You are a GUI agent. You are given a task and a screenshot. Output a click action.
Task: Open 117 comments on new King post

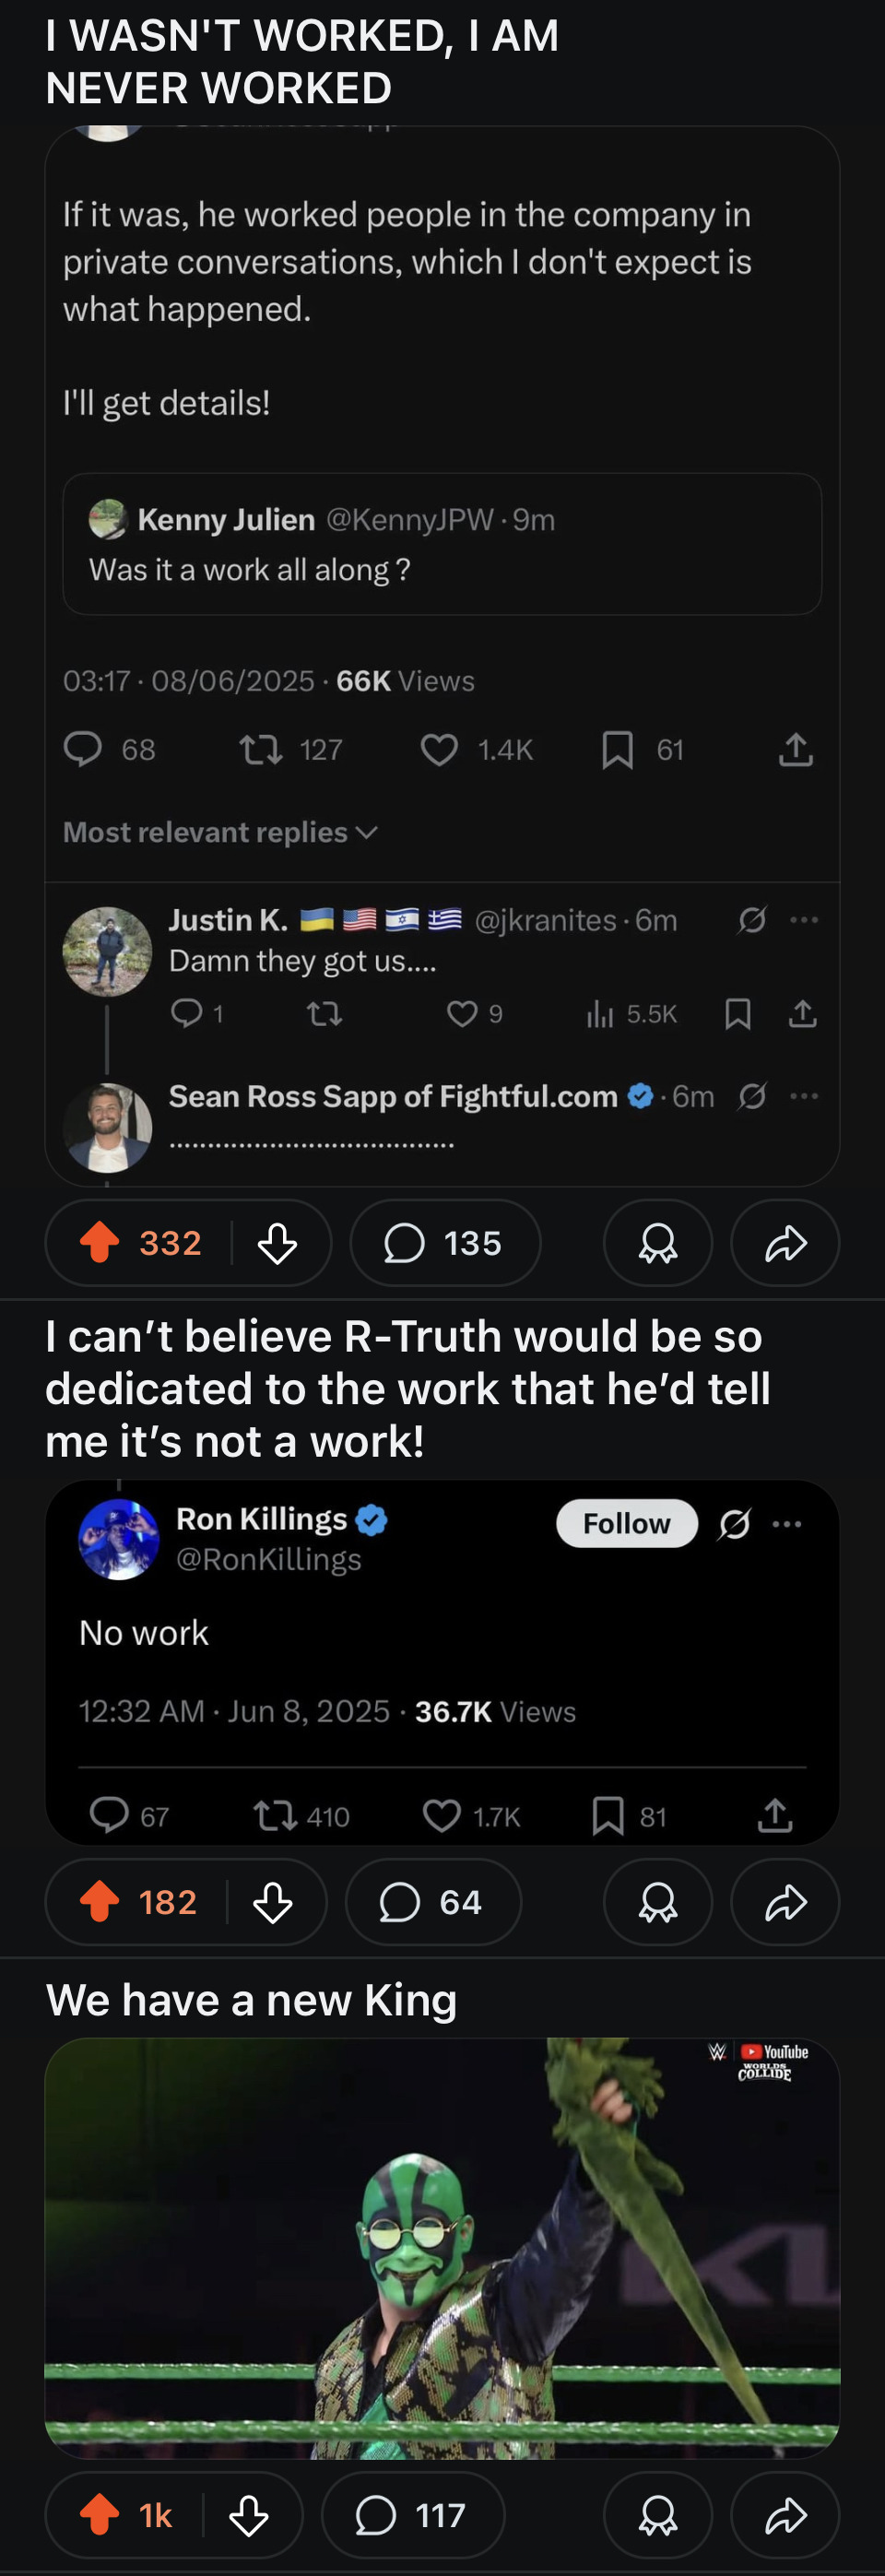(x=413, y=2514)
